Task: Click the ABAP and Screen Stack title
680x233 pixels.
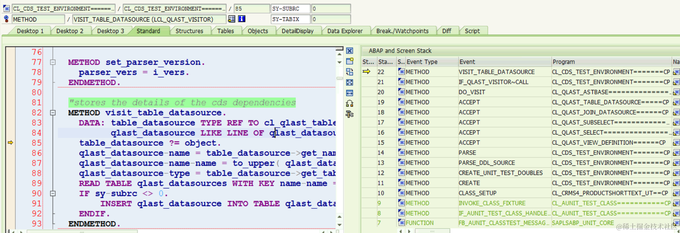Action: point(400,51)
